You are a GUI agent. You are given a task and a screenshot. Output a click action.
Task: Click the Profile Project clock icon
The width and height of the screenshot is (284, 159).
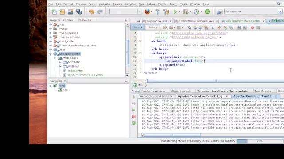click(x=197, y=12)
